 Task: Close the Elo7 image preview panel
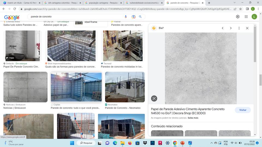(x=247, y=28)
